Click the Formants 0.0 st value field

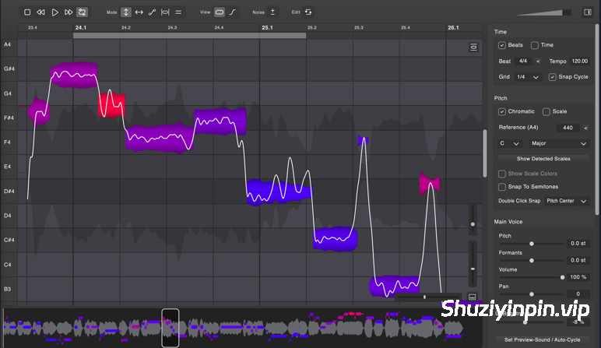(x=578, y=261)
